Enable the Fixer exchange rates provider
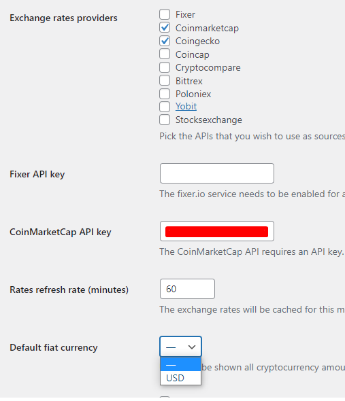 165,14
